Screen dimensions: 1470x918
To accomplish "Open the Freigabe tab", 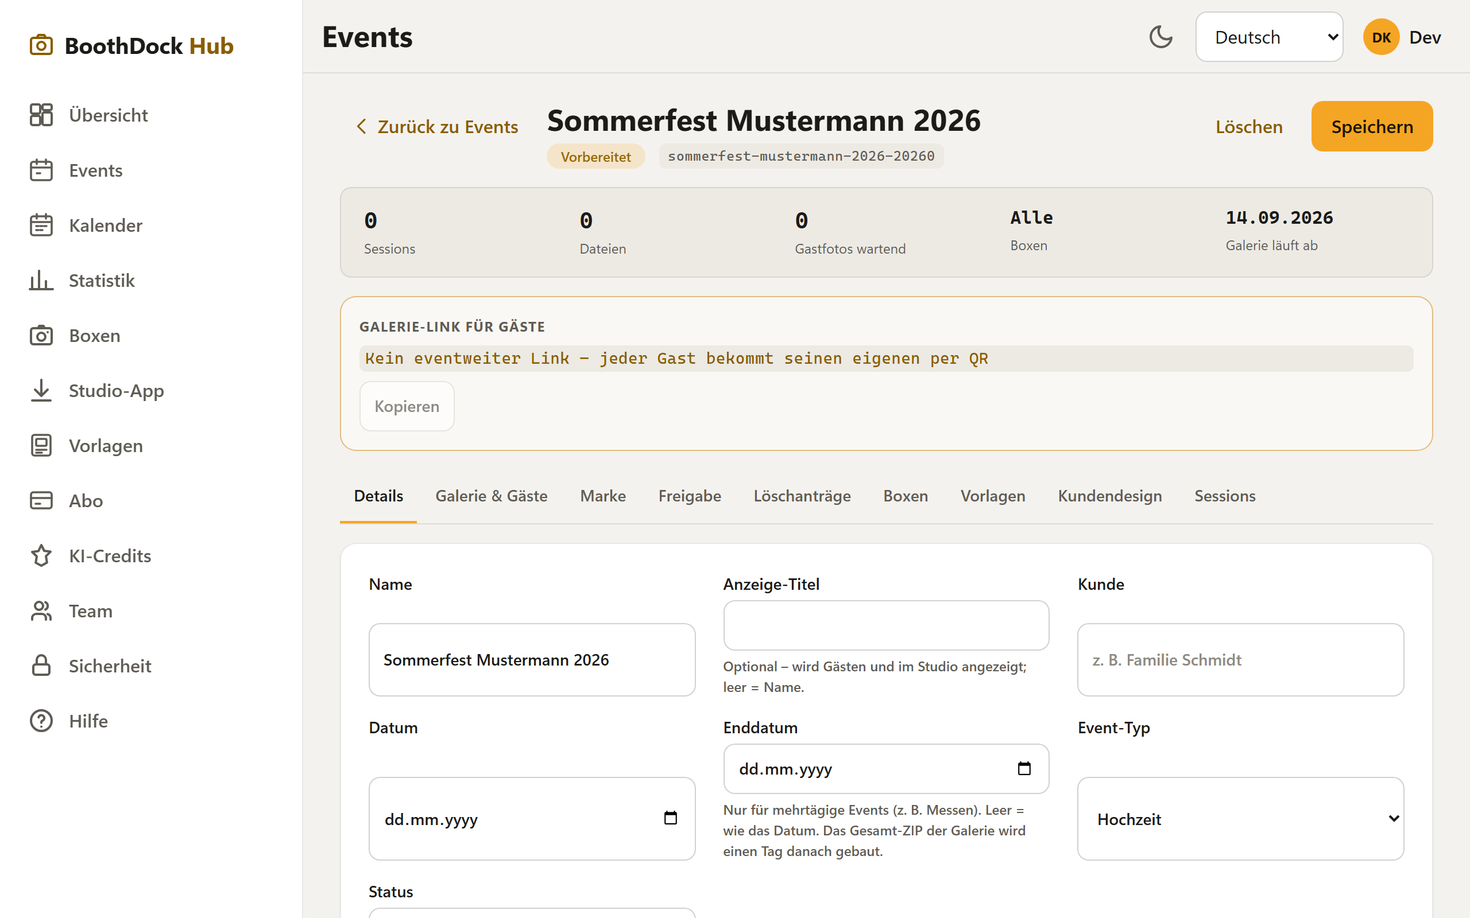I will pos(690,496).
